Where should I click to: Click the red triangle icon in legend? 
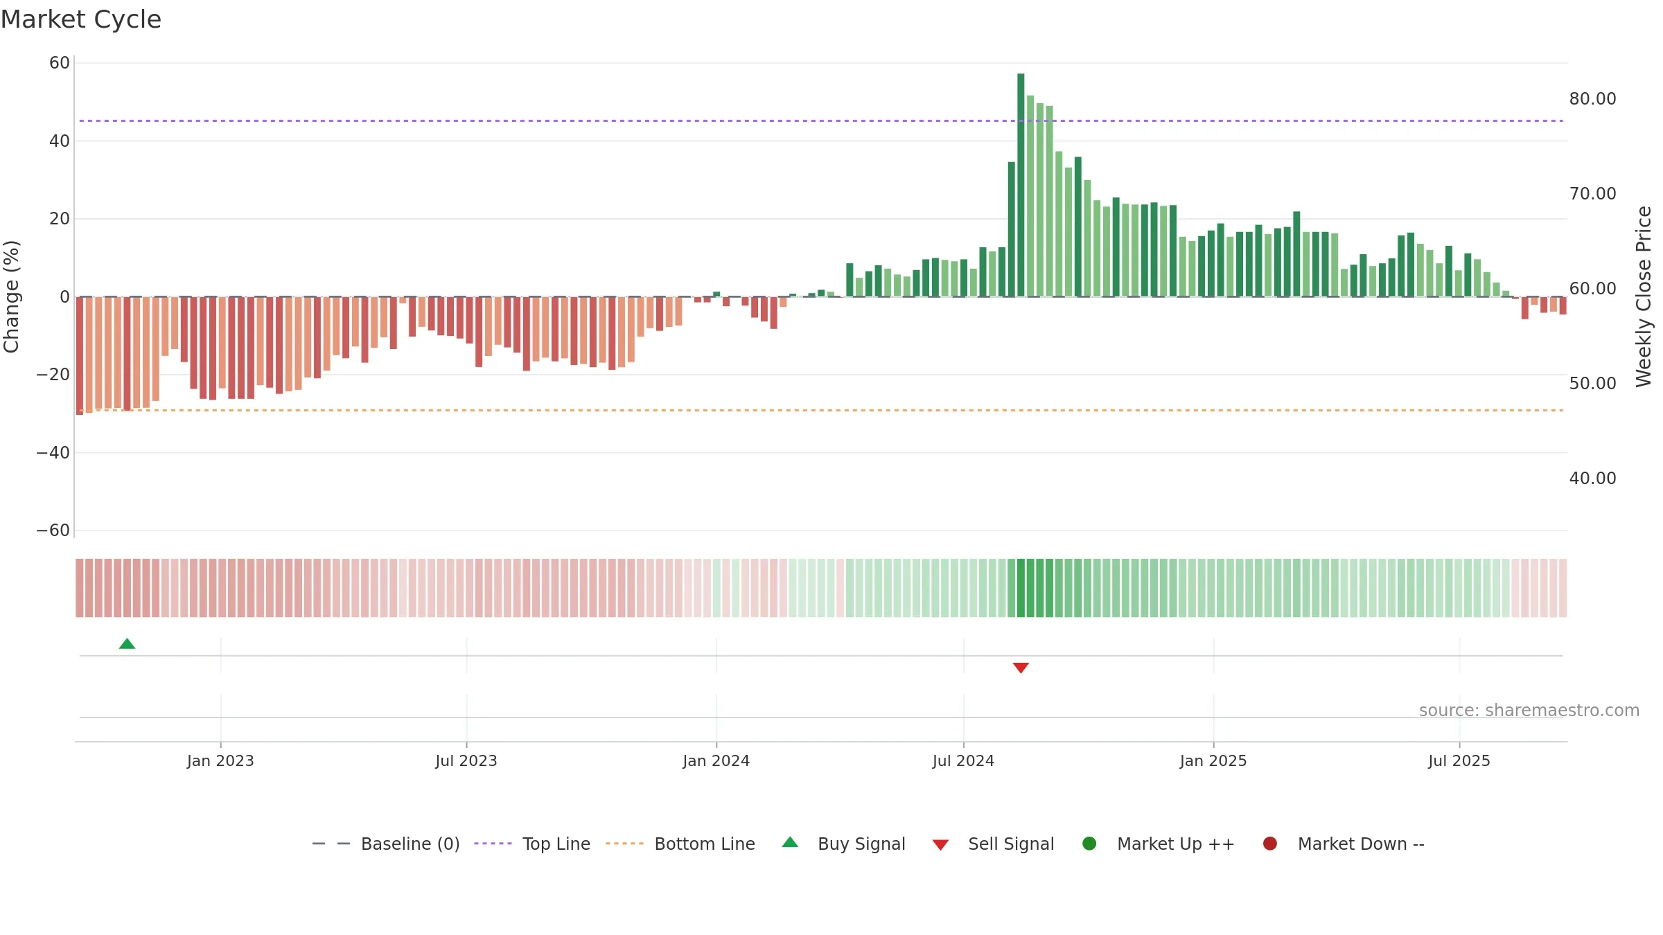tap(940, 845)
